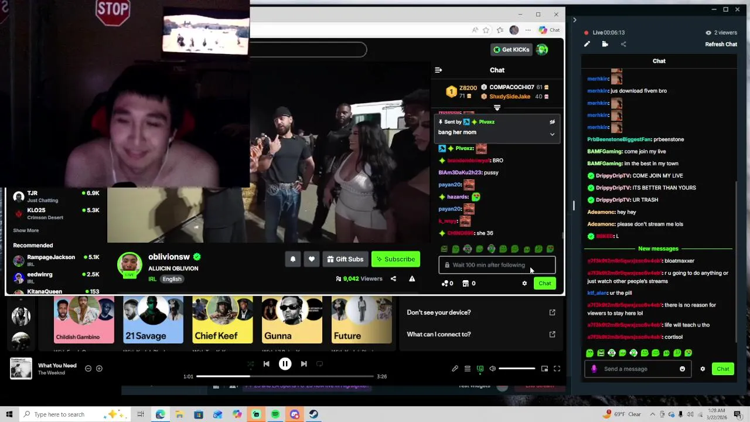
Task: Open Windows Start menu
Action: click(x=9, y=414)
